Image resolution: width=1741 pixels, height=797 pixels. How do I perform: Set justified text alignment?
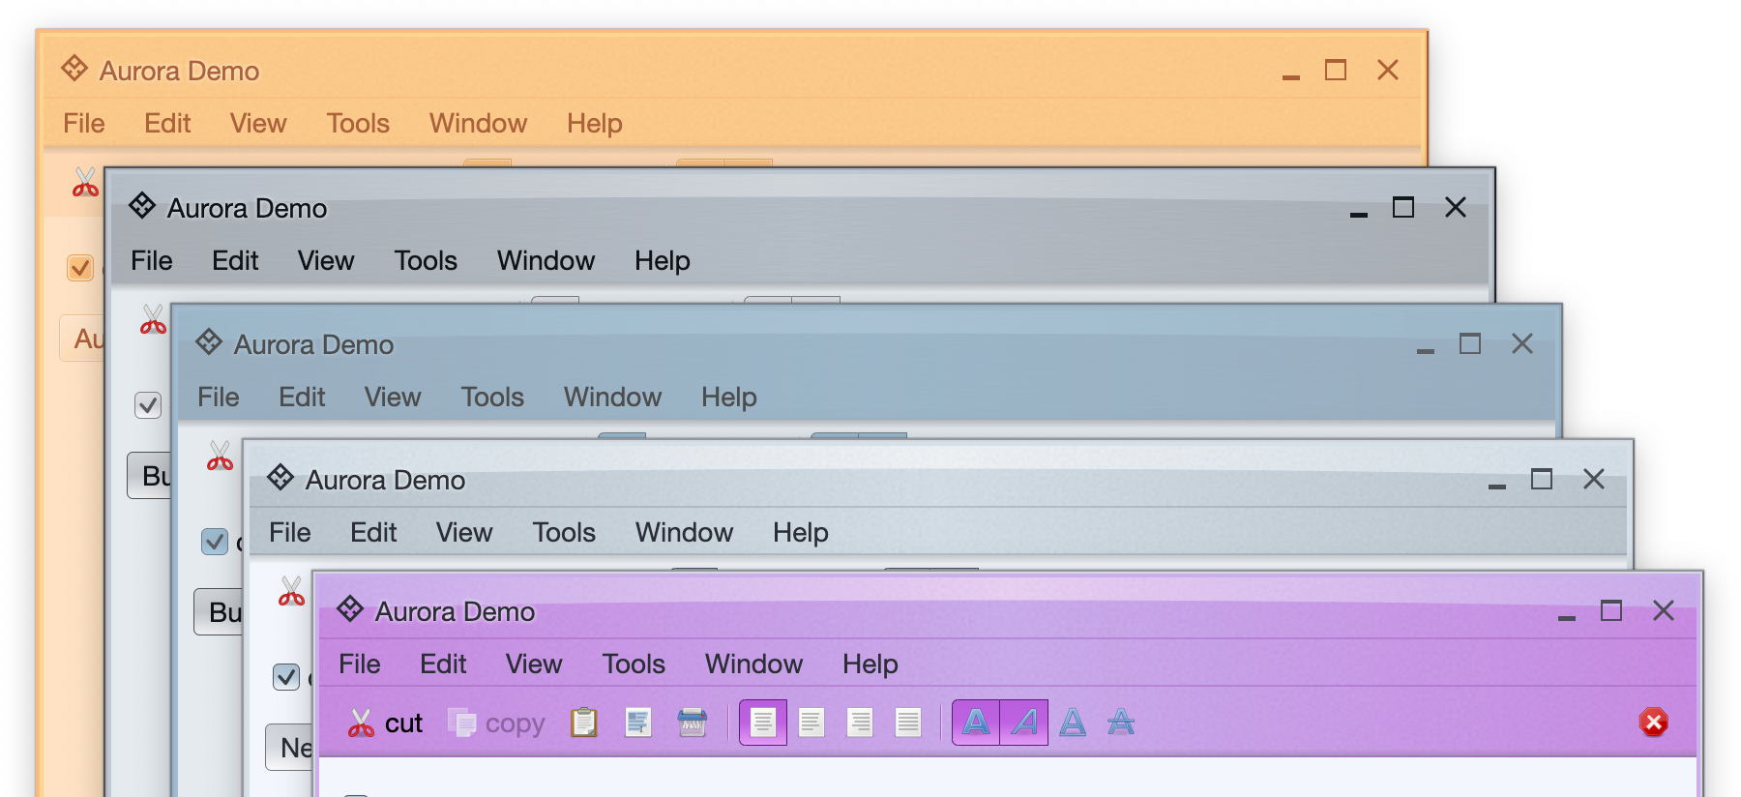(x=908, y=723)
